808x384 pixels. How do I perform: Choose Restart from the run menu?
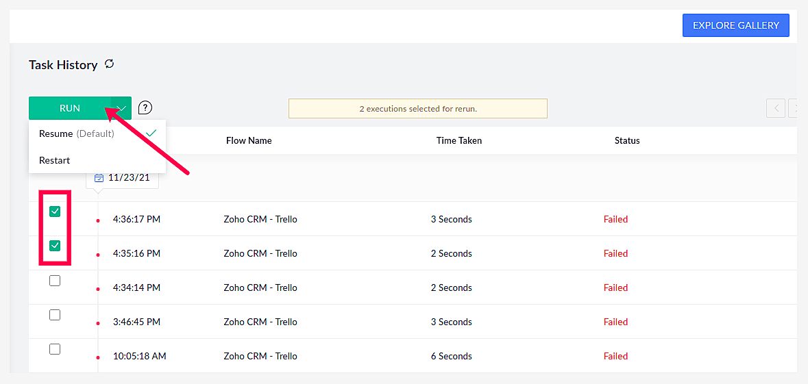(55, 160)
